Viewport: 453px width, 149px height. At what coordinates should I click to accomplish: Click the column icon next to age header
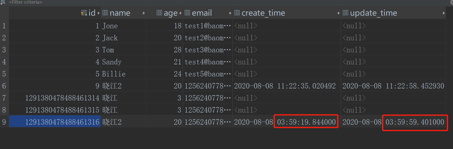click(x=160, y=13)
